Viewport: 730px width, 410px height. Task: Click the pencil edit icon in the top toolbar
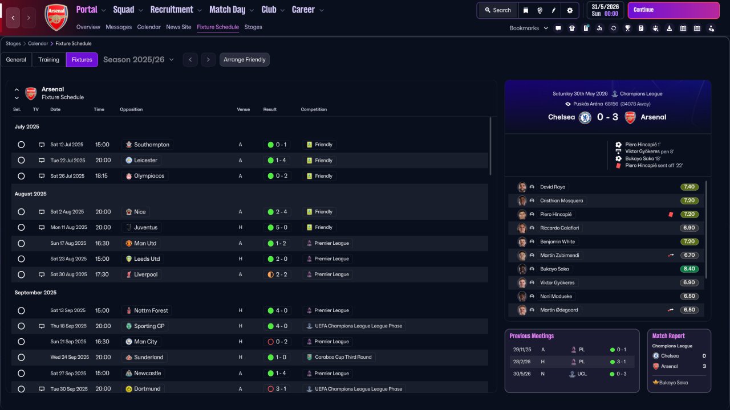(x=553, y=10)
